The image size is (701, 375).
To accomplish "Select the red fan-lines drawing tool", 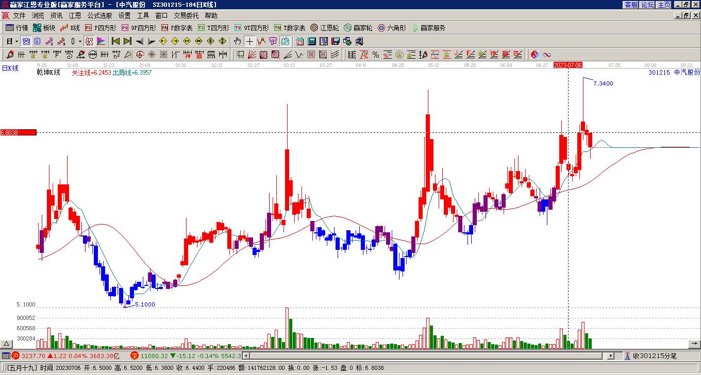I will click(x=252, y=55).
